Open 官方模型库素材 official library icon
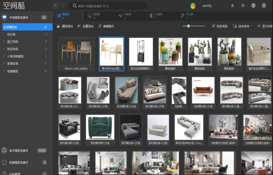 [4, 150]
